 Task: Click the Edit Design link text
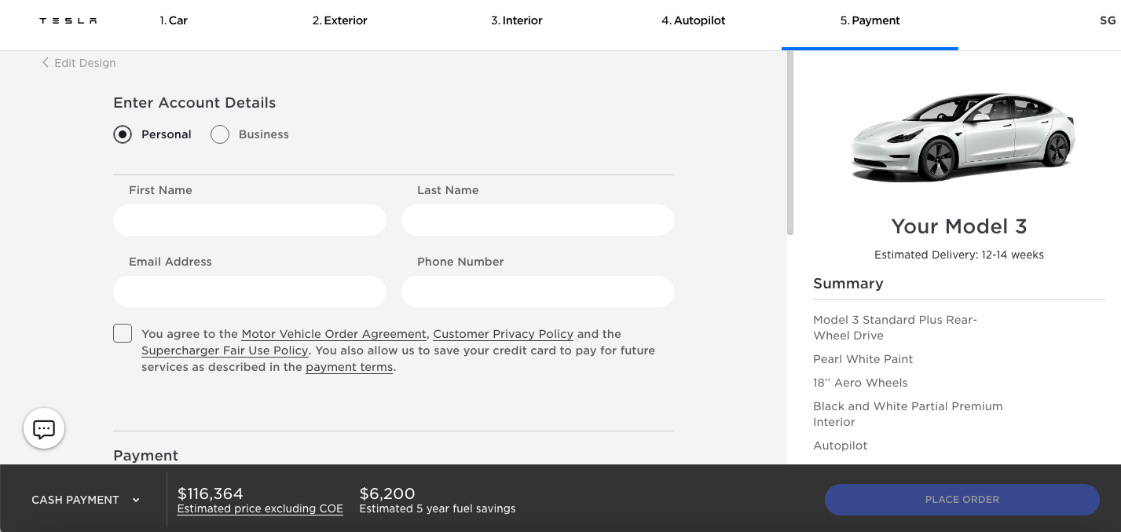point(85,63)
